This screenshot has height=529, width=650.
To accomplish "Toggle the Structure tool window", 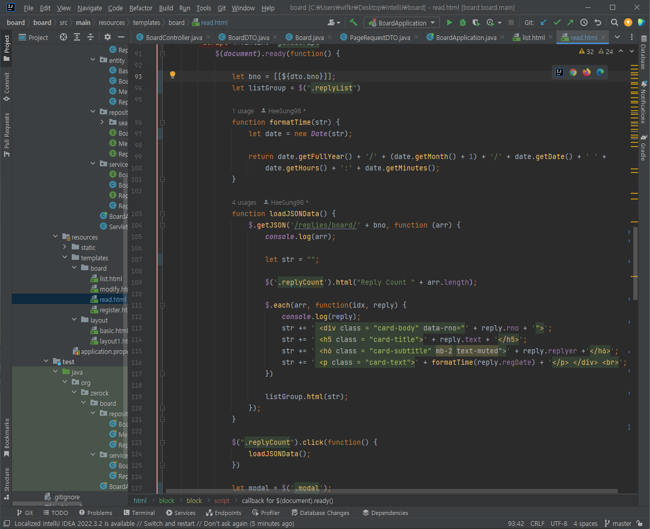I will pos(6,483).
